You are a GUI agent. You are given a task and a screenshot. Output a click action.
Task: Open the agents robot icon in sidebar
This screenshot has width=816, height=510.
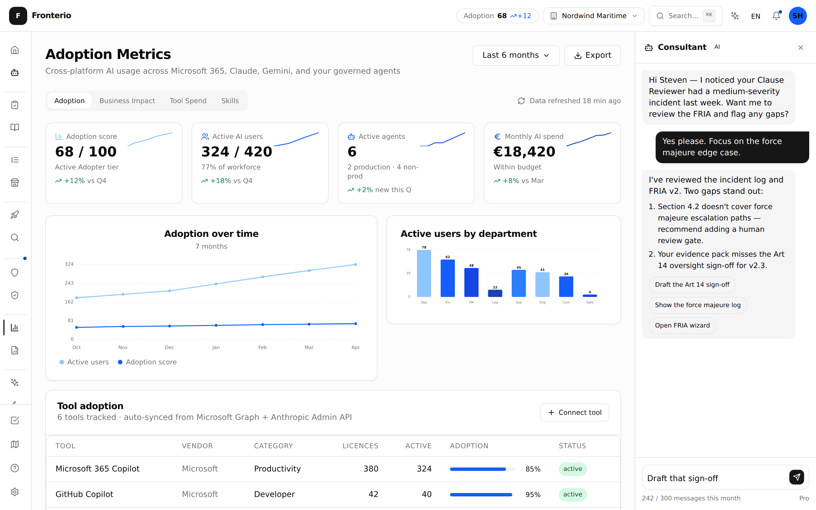click(15, 73)
